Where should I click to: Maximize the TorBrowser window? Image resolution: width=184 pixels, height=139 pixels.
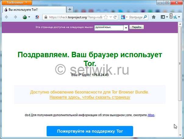tap(167, 2)
